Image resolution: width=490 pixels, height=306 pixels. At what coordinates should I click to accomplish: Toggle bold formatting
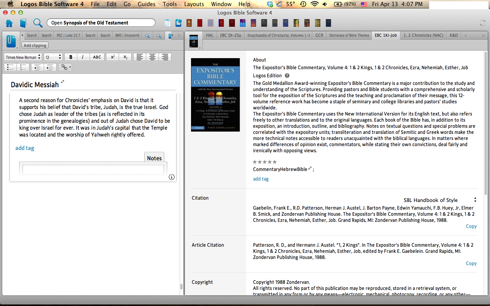pos(71,57)
